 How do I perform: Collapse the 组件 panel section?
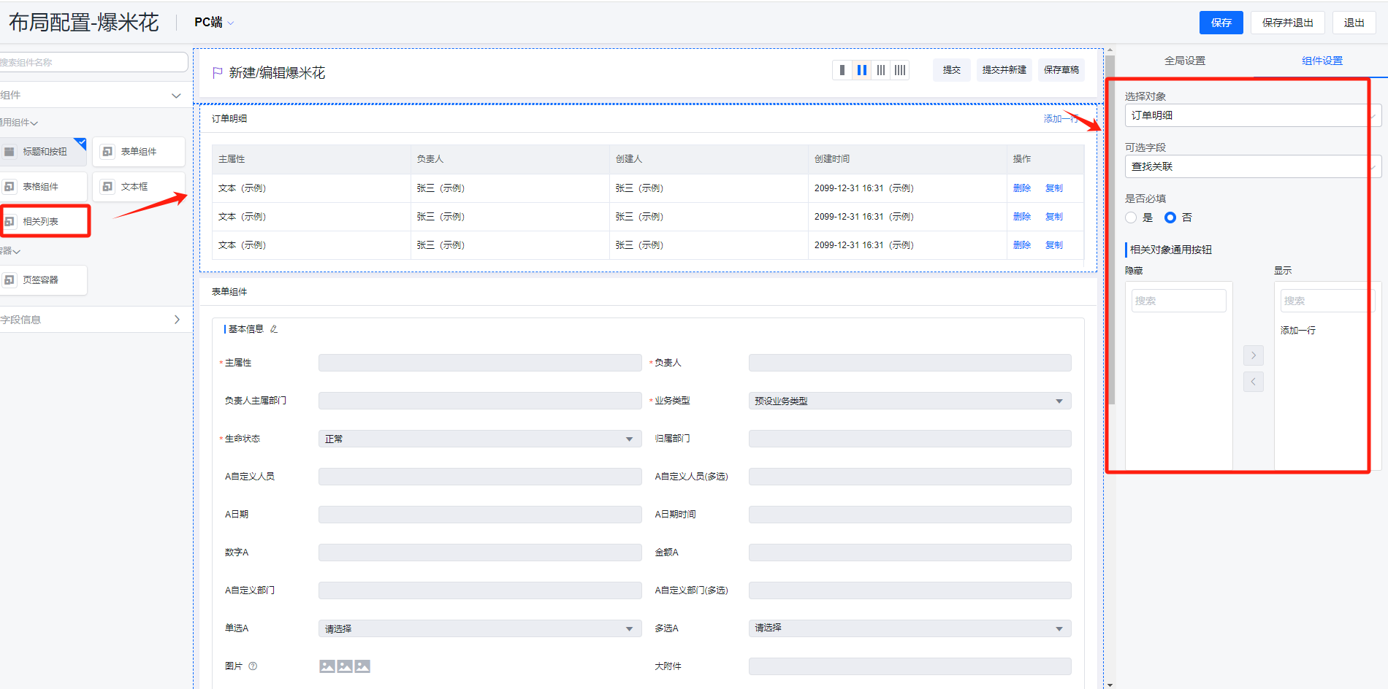176,96
